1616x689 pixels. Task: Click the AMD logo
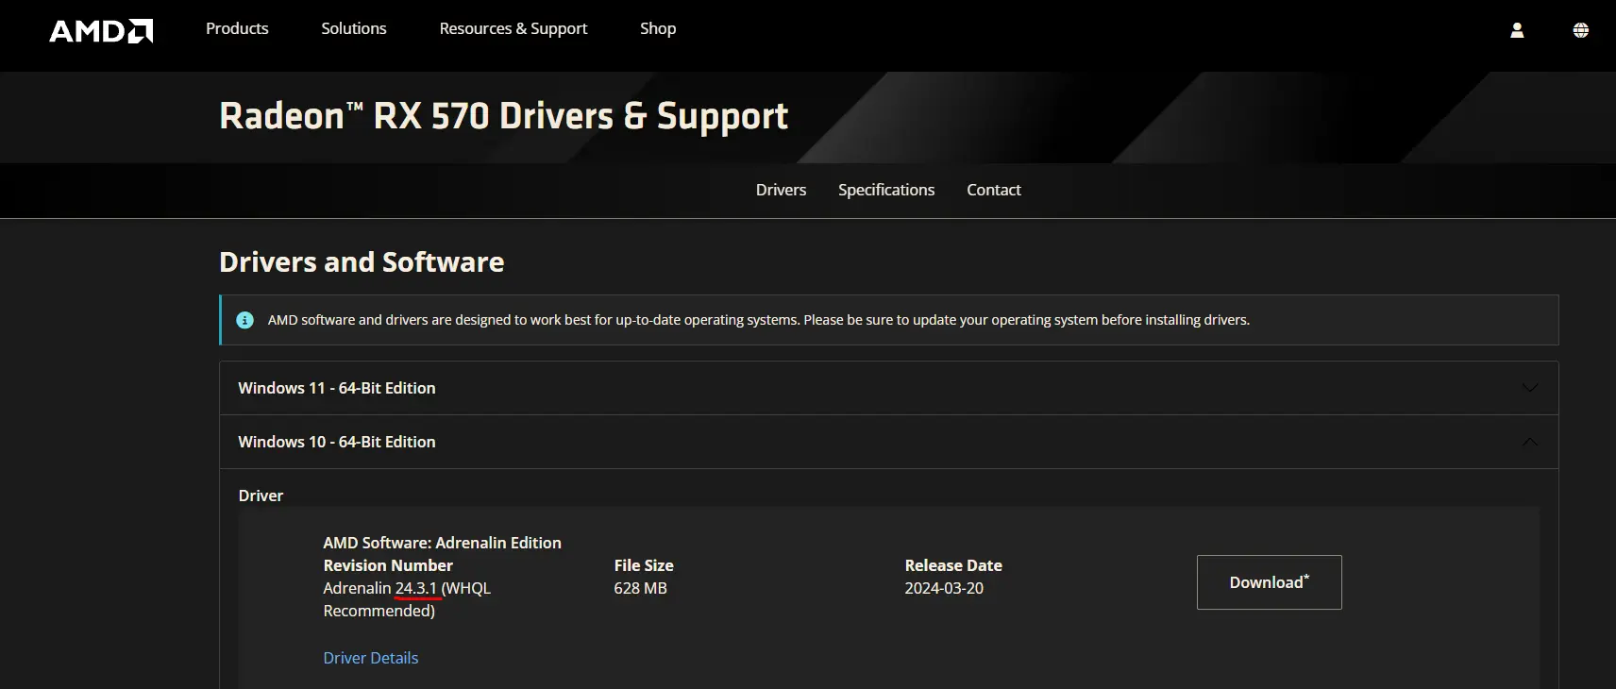101,31
